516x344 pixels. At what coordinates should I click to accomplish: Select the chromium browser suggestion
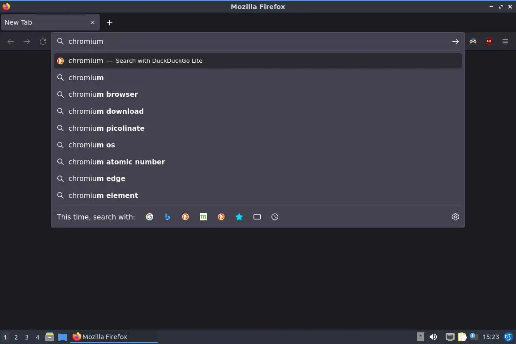pyautogui.click(x=258, y=95)
